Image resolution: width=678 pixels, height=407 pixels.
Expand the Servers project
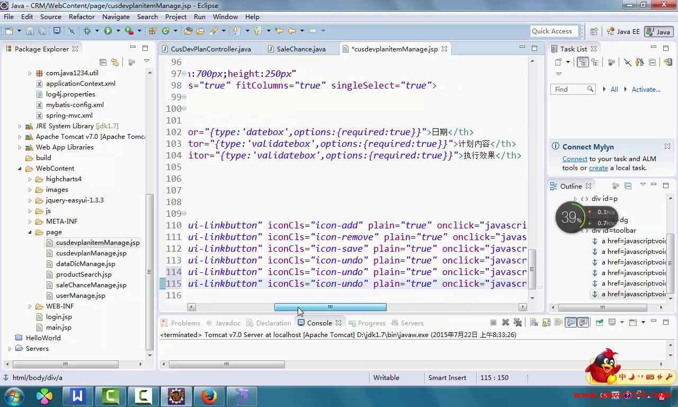pyautogui.click(x=10, y=349)
